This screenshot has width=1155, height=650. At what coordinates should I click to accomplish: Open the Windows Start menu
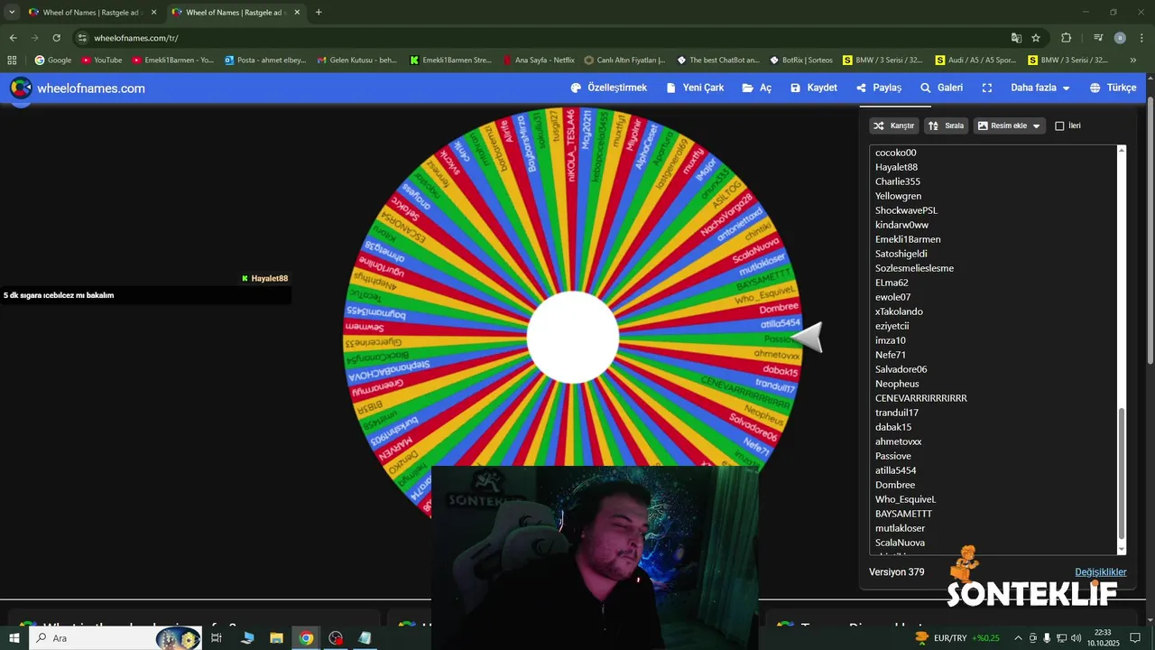click(14, 638)
